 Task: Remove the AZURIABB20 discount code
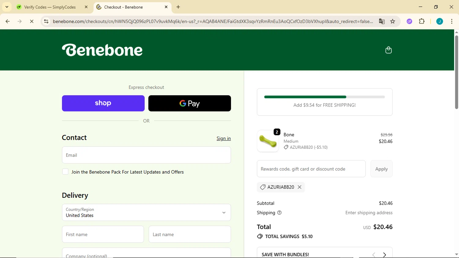[300, 187]
